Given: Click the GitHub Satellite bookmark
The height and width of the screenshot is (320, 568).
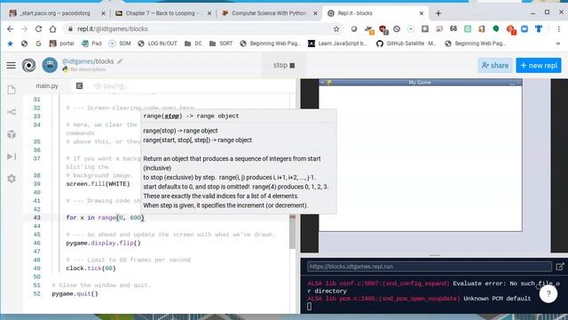Looking at the screenshot, I should click(406, 44).
